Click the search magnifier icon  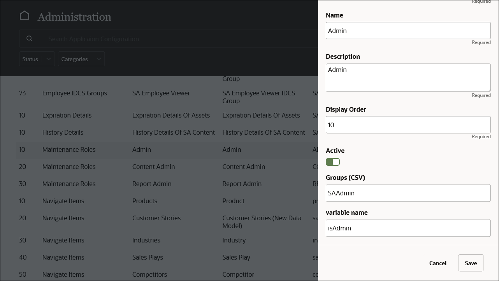tap(30, 39)
